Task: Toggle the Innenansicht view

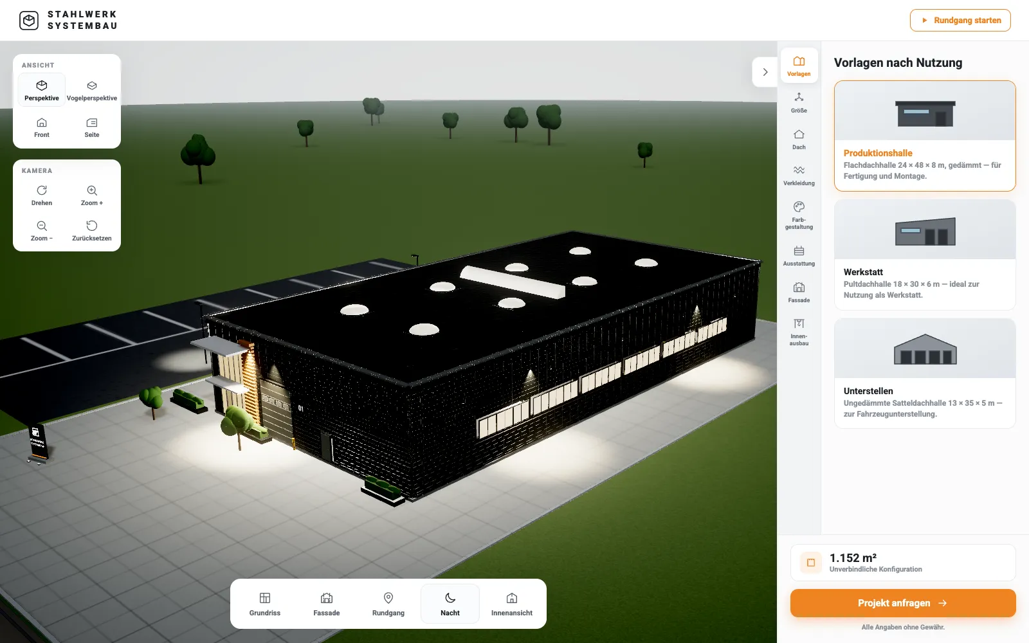Action: 512,604
